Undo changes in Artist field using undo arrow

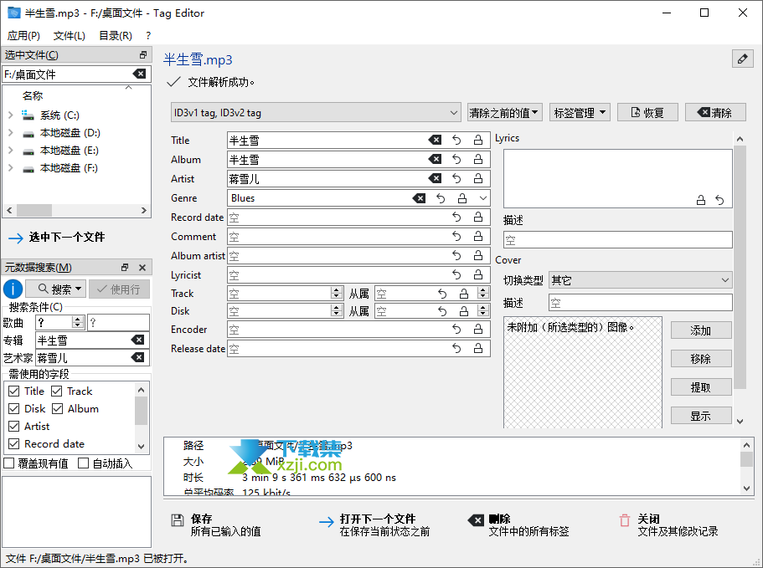(x=455, y=178)
